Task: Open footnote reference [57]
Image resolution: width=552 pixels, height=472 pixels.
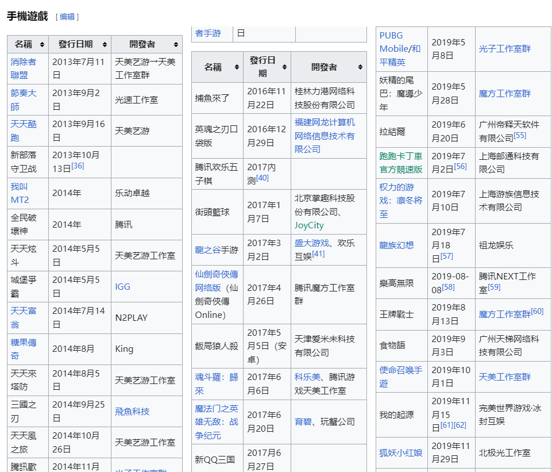Action: 447,256
